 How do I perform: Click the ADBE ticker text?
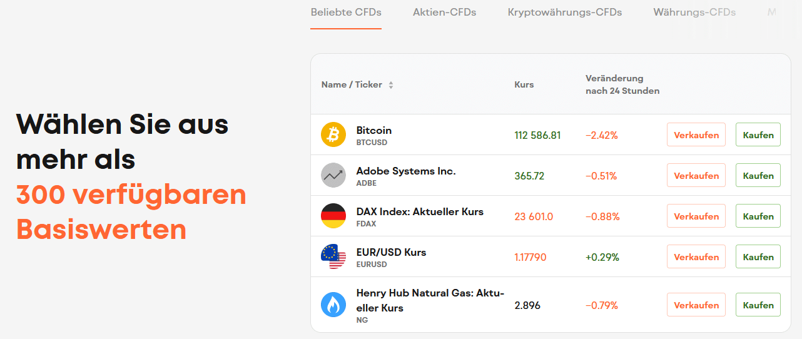(x=367, y=183)
